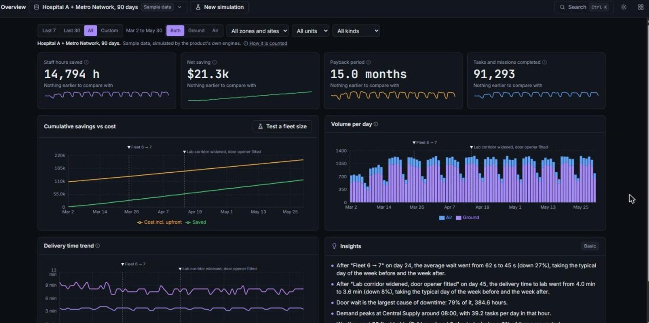Toggle the Air legend swatch in Volume chart

point(442,218)
